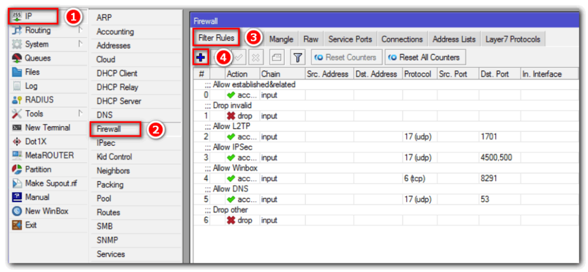Expand the System submenu arrow
Viewport: 588px width, 272px height.
coord(80,44)
